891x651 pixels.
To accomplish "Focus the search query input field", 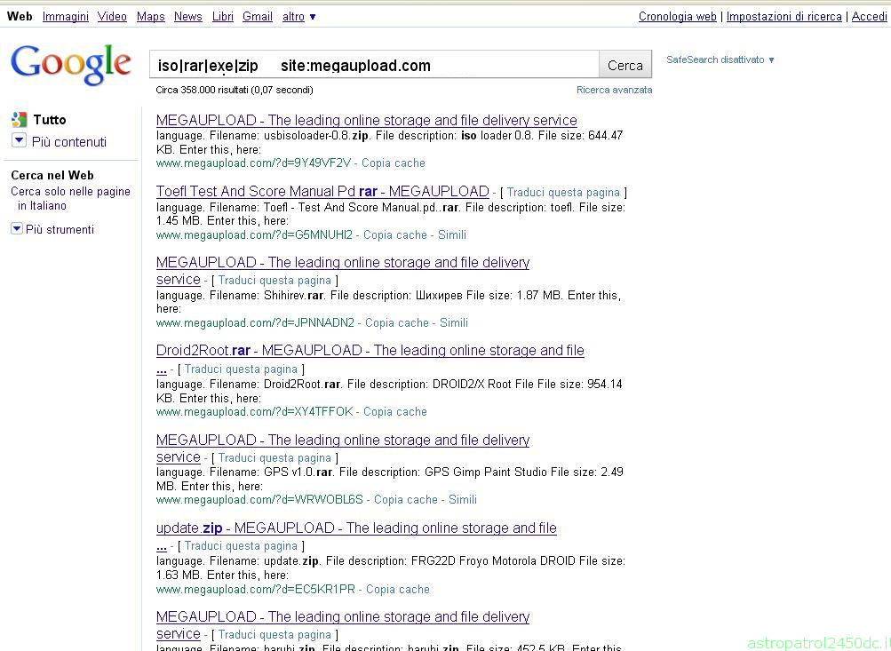I will click(374, 65).
